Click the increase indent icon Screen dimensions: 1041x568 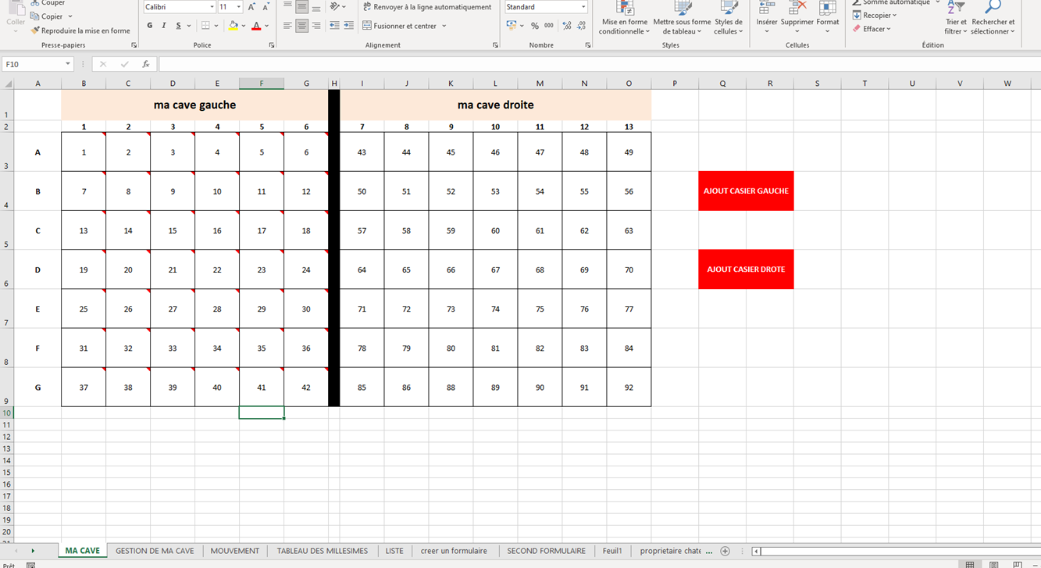pos(348,26)
